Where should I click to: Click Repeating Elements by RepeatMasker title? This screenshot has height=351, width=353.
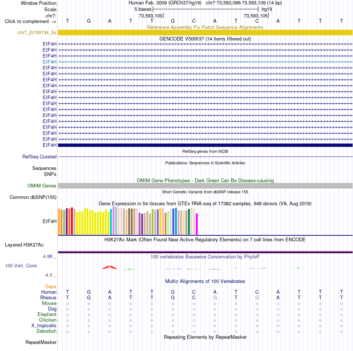point(205,337)
